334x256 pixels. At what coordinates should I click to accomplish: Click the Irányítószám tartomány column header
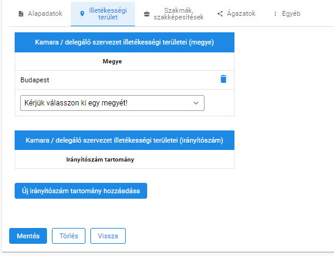[x=100, y=160]
